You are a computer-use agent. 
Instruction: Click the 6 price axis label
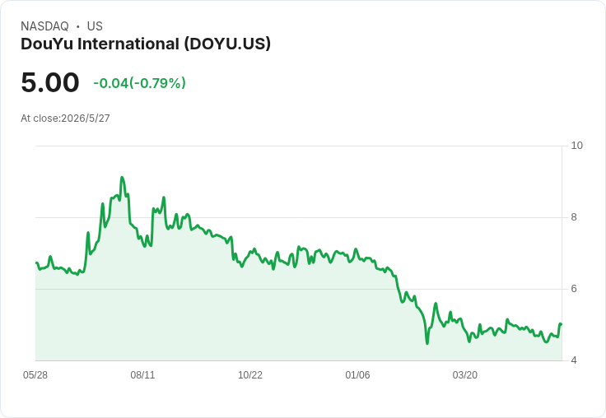click(574, 289)
